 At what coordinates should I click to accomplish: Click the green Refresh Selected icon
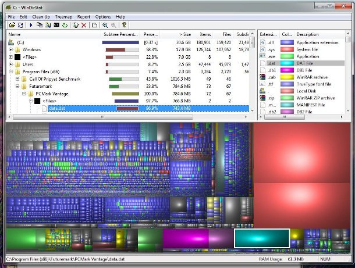pyautogui.click(x=65, y=25)
